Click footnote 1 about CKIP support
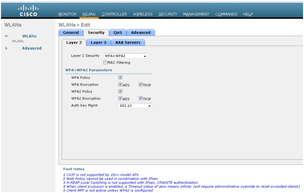 click(101, 175)
